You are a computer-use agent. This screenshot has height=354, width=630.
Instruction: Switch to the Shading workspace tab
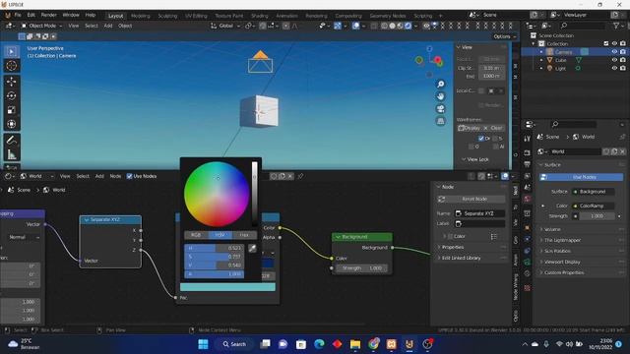pos(260,16)
